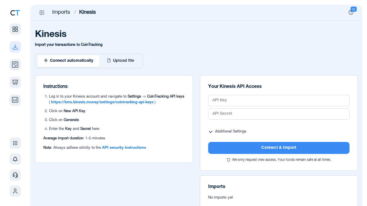Click the CoinTracking CT logo
Screen dimensions: 367x206
tap(15, 13)
